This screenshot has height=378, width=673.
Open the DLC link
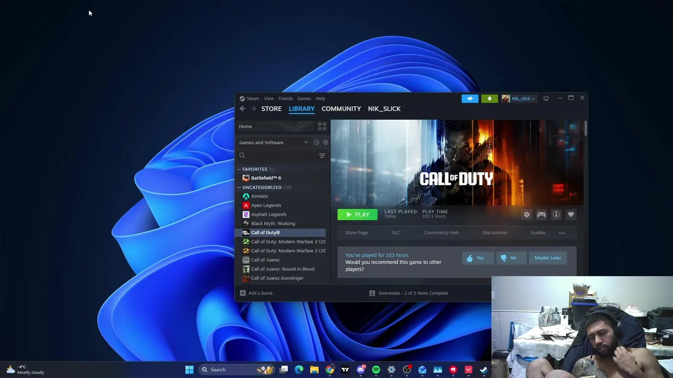[x=396, y=233]
